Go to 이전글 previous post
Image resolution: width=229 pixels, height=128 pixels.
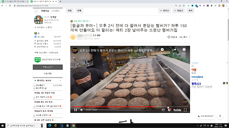click(165, 11)
